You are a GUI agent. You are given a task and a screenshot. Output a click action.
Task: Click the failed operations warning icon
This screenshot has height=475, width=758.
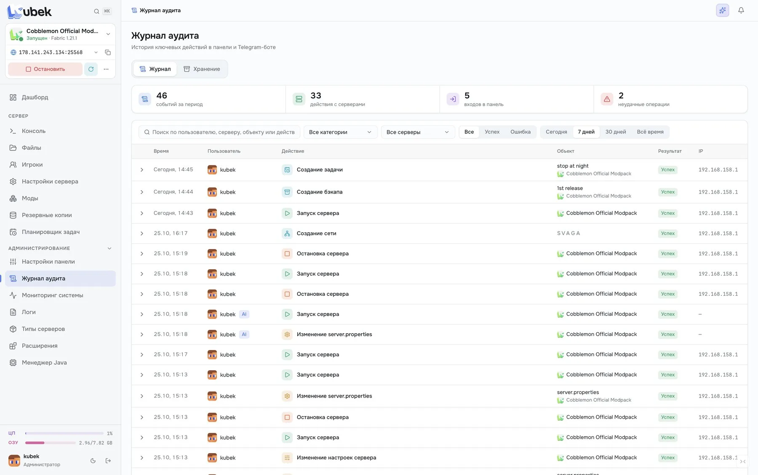pos(607,99)
